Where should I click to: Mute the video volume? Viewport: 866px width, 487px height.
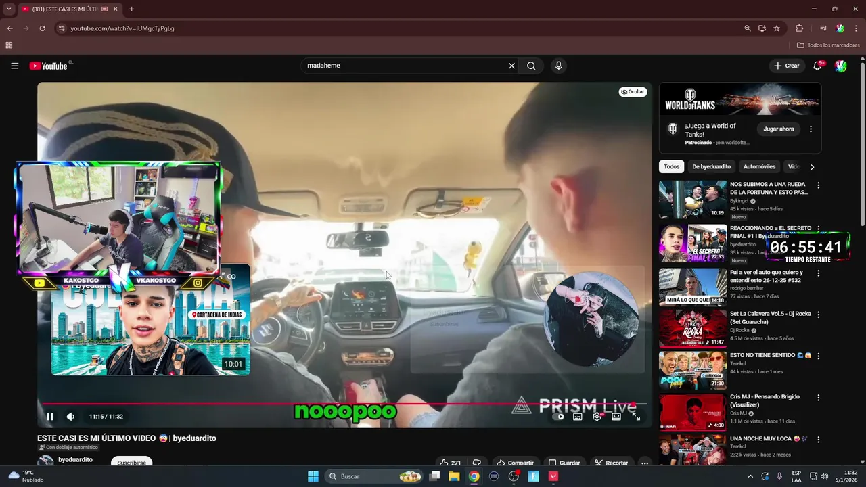(x=70, y=417)
